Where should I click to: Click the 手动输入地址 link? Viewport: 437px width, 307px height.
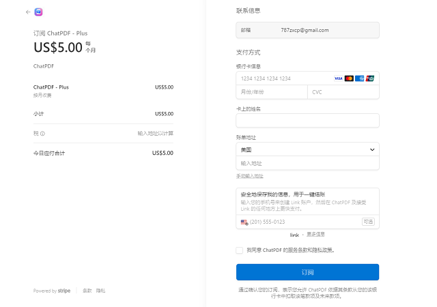pos(250,176)
